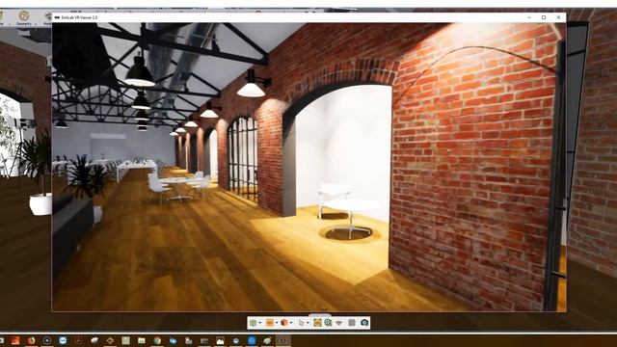Open the Photos mountain icon in the taskbar
This screenshot has width=617, height=347.
point(221,340)
